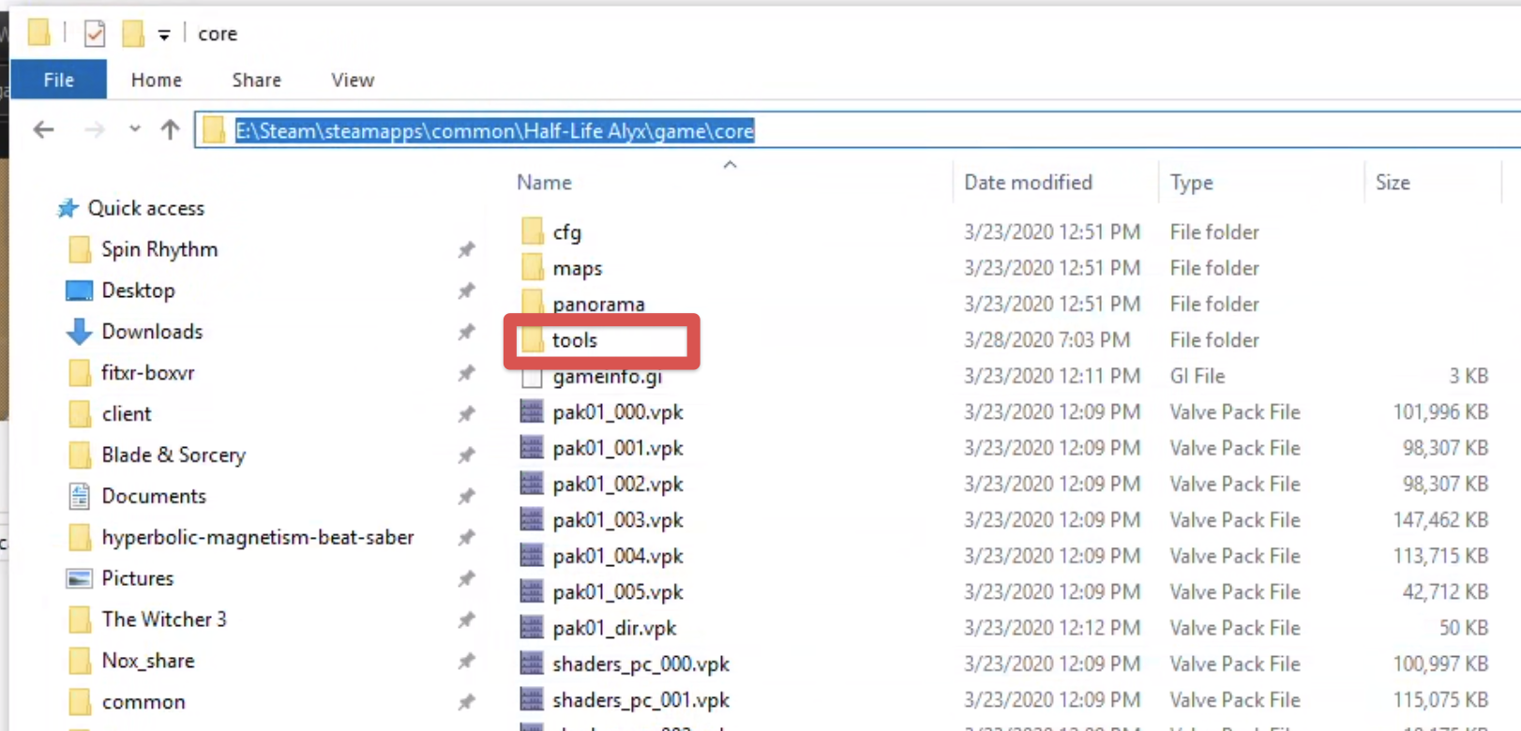The width and height of the screenshot is (1521, 731).
Task: Go back using the Back arrow
Action: coord(43,129)
